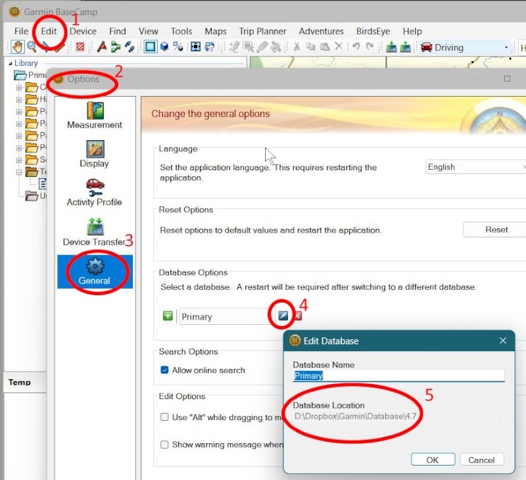This screenshot has height=480, width=526.
Task: Open the English language dropdown
Action: click(475, 167)
